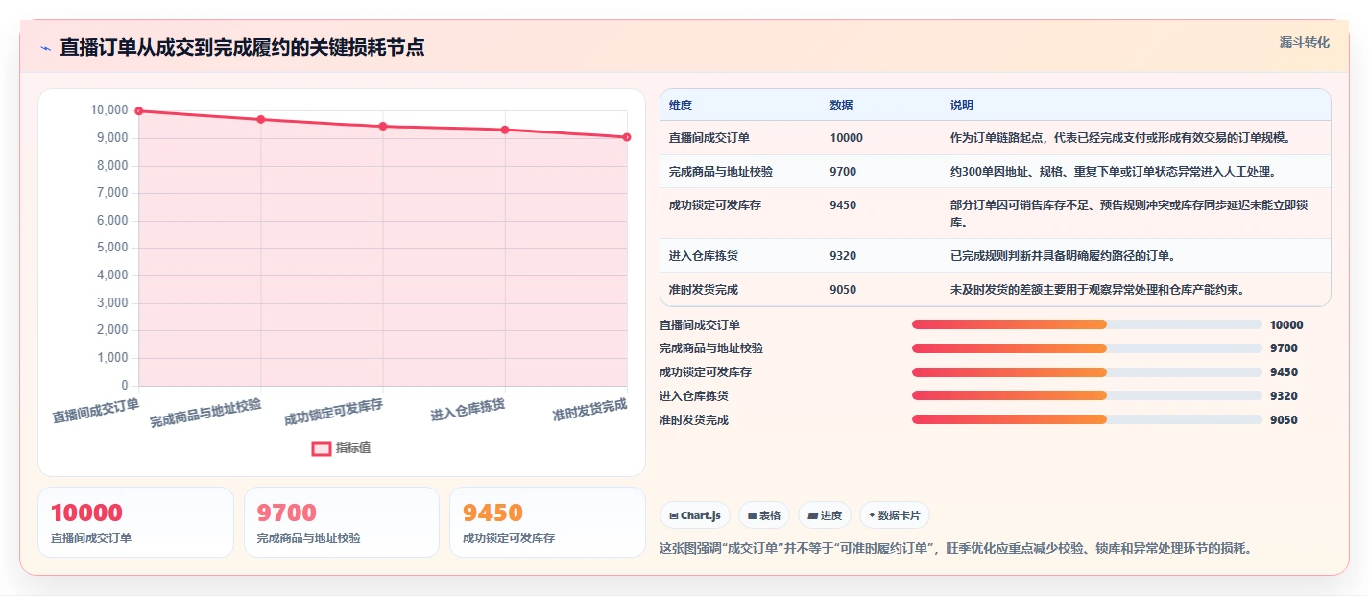Click the summary note starting 这张图强调

coord(956,549)
